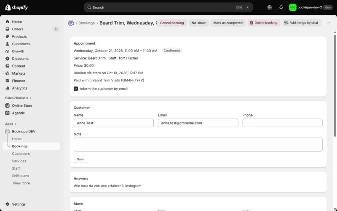This screenshot has height=211, width=337.
Task: Expand the Sales channels section
Action: pos(18,98)
